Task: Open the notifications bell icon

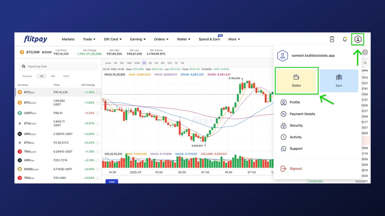Action: (x=345, y=39)
